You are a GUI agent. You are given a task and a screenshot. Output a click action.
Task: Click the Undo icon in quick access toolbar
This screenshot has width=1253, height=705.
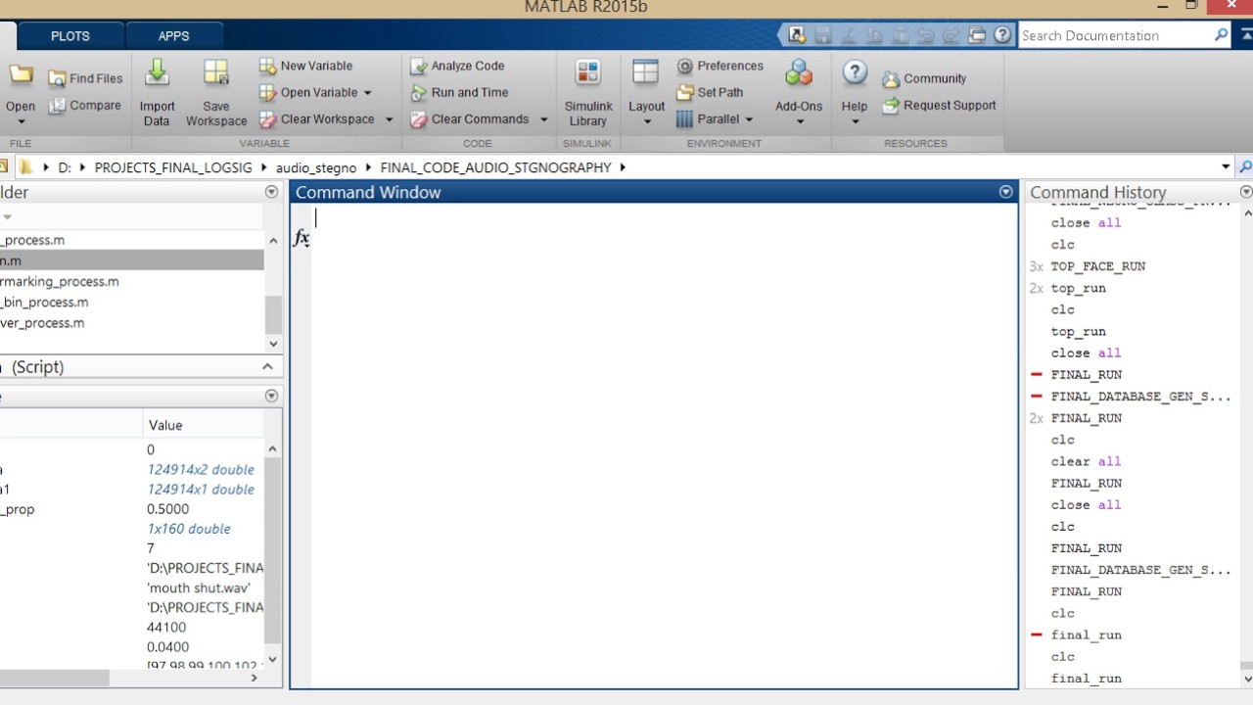tap(925, 35)
